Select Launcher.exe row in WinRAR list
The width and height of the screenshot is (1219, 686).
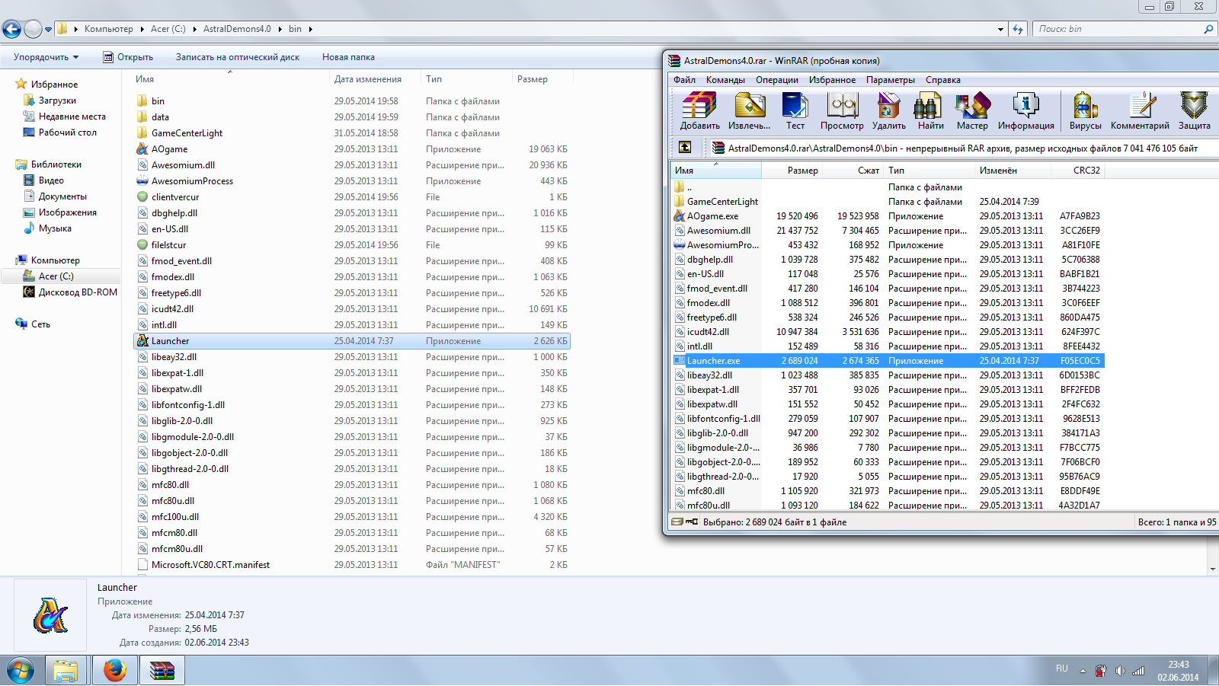(x=888, y=361)
